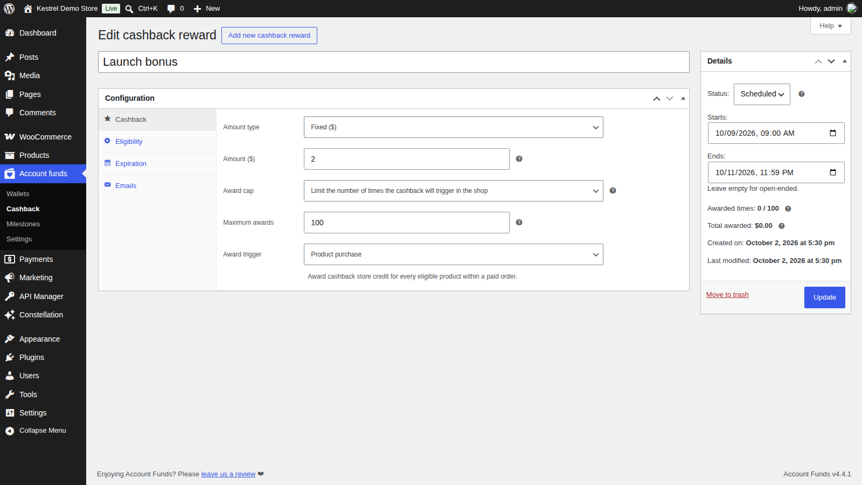Open Users menu in sidebar
The width and height of the screenshot is (862, 485).
43,376
